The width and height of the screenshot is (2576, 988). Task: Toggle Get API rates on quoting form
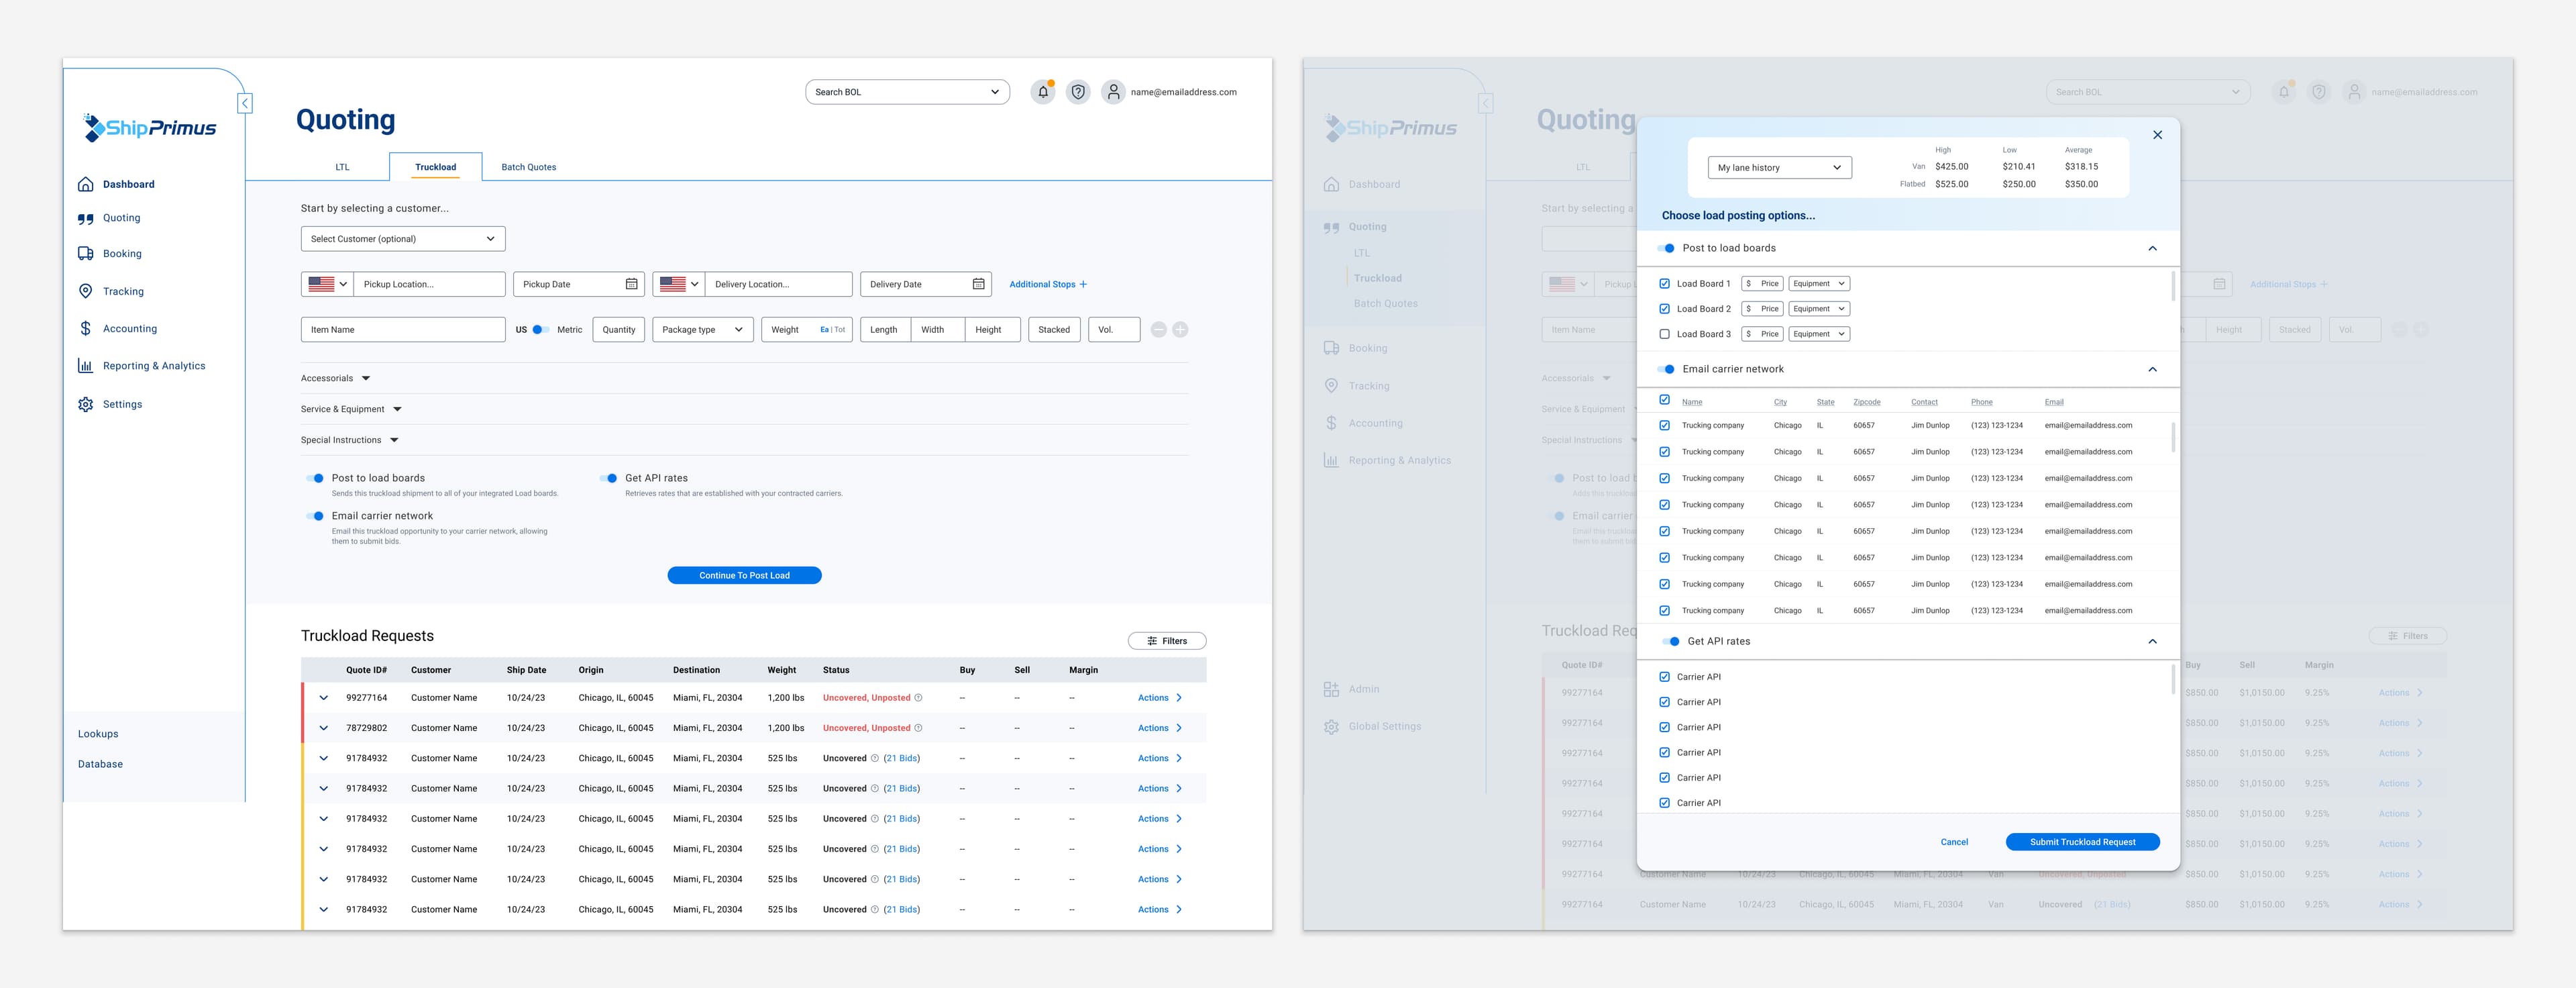(608, 479)
